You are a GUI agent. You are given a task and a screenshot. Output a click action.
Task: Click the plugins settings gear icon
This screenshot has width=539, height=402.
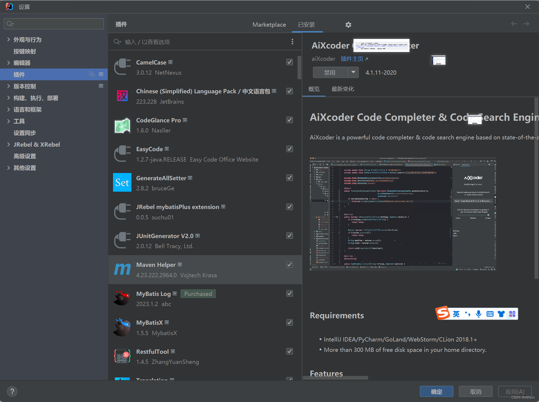pos(348,25)
